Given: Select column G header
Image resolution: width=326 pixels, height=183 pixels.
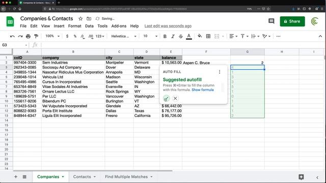Looking at the screenshot, I should 248,52.
